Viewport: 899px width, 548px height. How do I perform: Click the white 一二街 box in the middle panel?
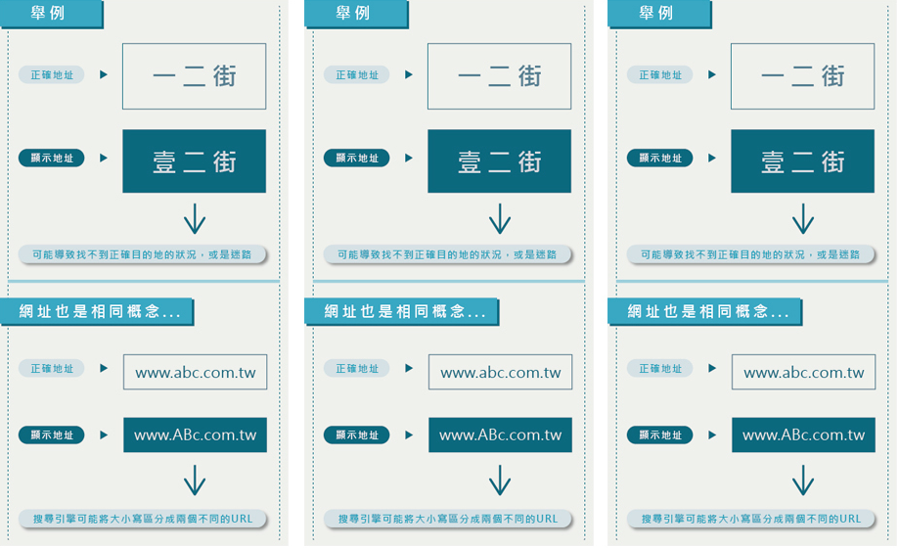pyautogui.click(x=499, y=76)
